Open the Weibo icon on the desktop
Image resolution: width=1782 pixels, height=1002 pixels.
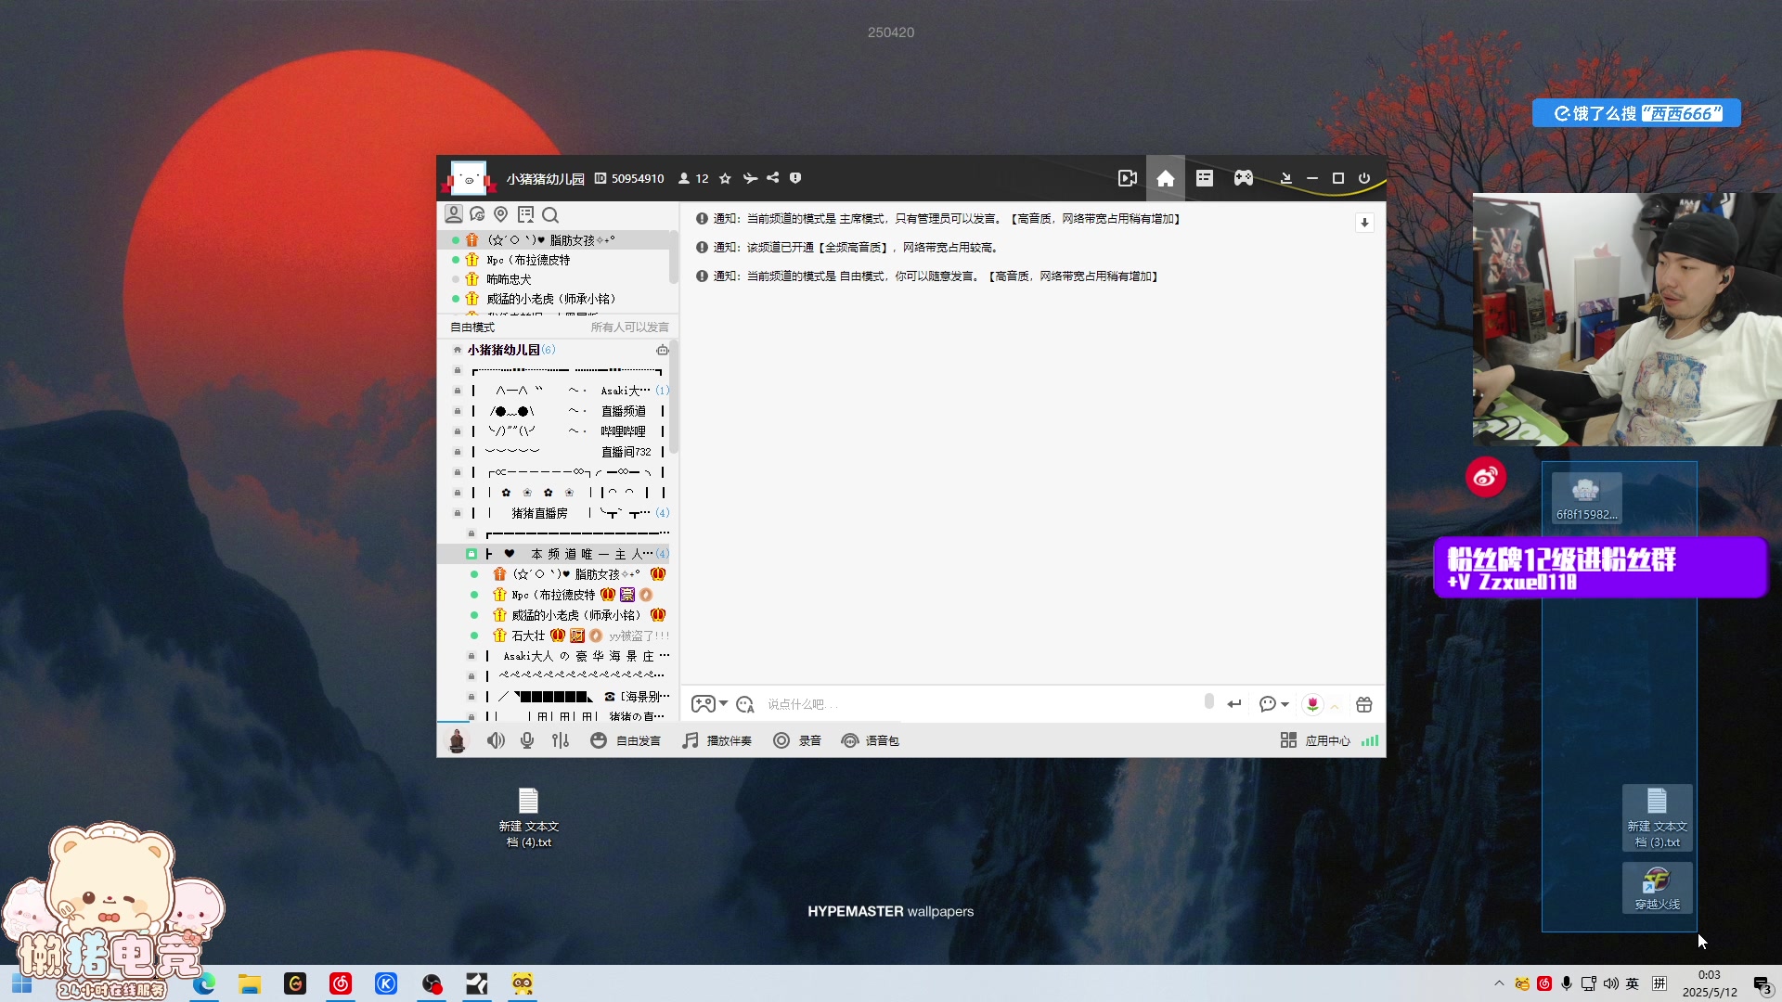pyautogui.click(x=1485, y=477)
